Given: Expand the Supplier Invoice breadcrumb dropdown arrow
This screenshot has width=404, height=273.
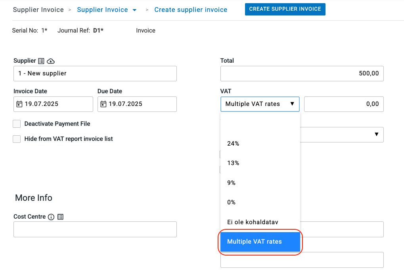Looking at the screenshot, I should coord(134,10).
